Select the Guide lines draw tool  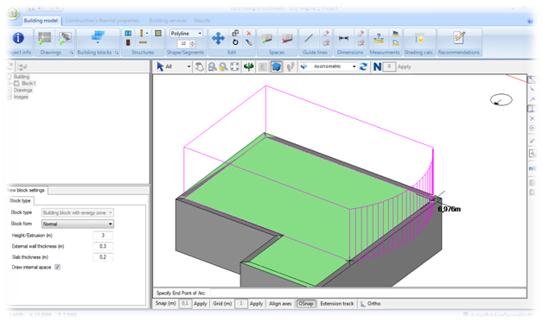pyautogui.click(x=308, y=38)
